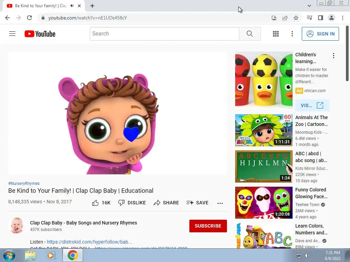The width and height of the screenshot is (350, 262).
Task: Mute tab via speaker icon
Action: [72, 6]
